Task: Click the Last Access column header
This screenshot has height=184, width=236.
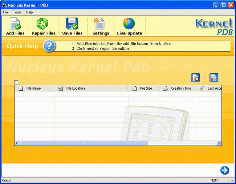Action: pyautogui.click(x=208, y=88)
